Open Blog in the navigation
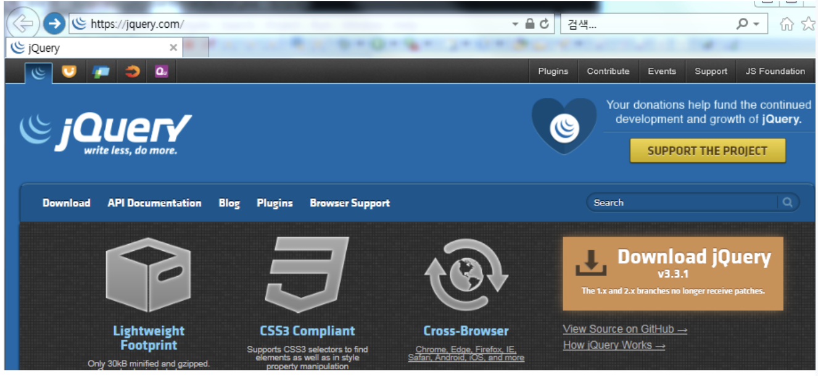The image size is (818, 376). (229, 203)
